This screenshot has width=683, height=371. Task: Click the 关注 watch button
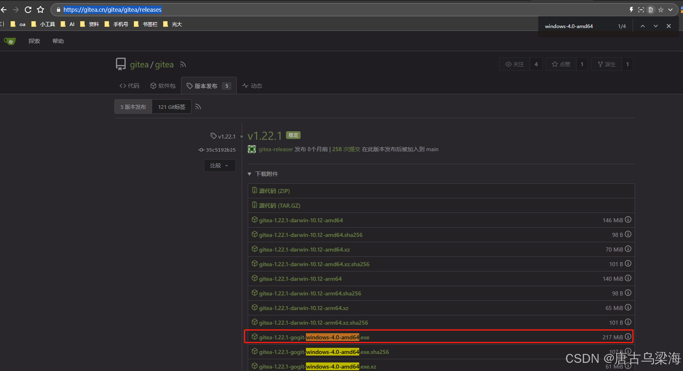coord(515,64)
